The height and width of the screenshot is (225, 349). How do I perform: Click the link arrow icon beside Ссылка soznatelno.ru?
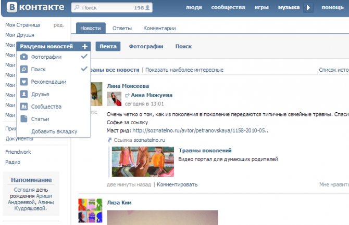(109, 140)
